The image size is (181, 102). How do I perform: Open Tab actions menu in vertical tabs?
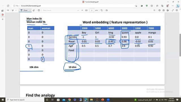click(x=3, y=11)
